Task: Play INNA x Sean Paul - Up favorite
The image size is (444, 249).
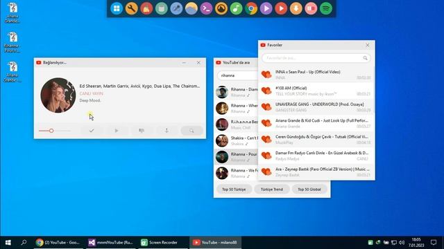Action: point(316,75)
